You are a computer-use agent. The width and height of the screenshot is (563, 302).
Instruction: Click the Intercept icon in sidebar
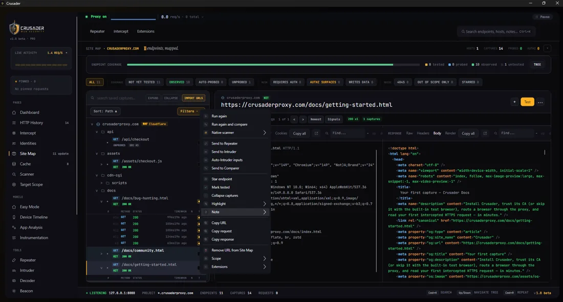click(x=14, y=133)
